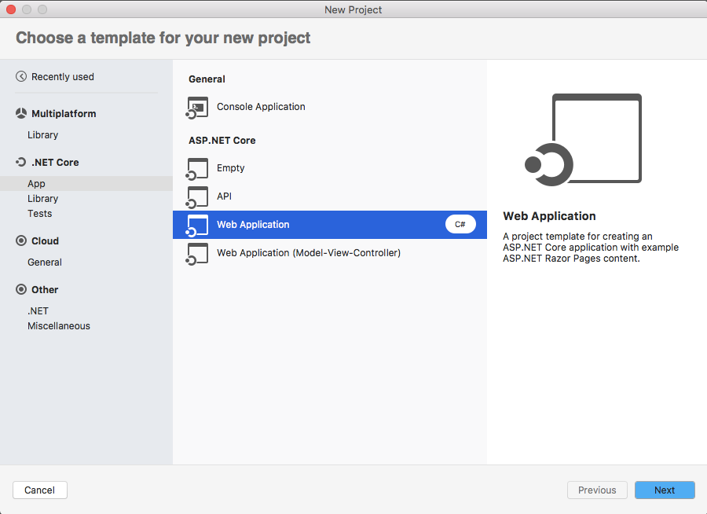Click the Multiplatform category icon
Image resolution: width=707 pixels, height=514 pixels.
21,113
